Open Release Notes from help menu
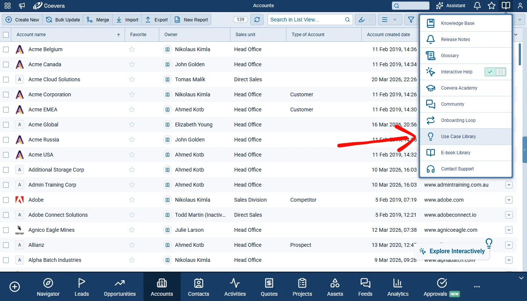 (466, 40)
